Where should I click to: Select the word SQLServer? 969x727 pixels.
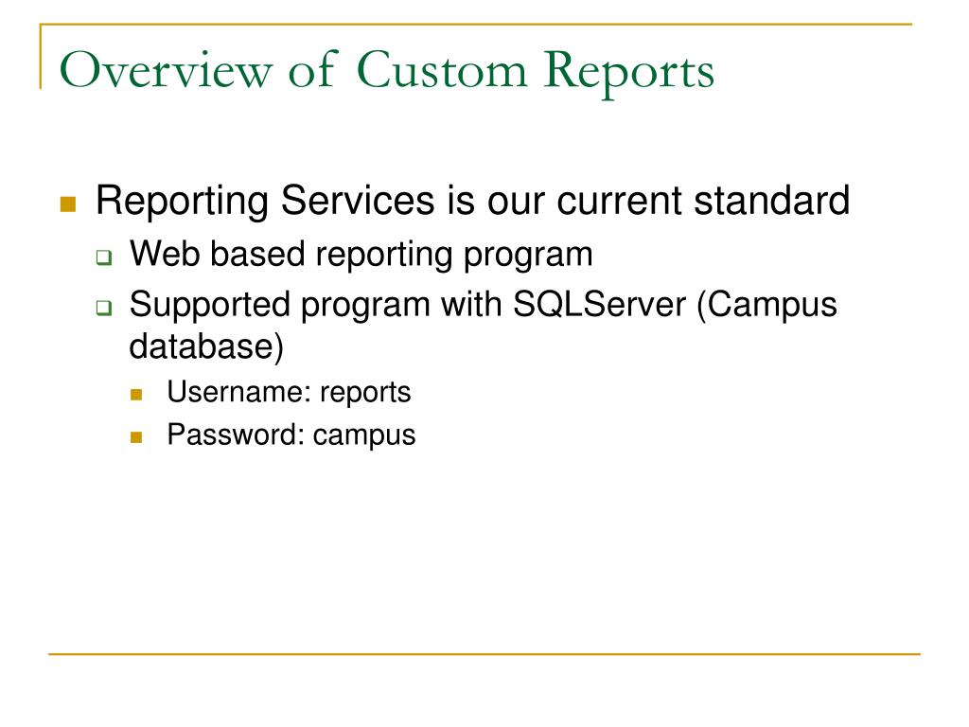click(x=599, y=304)
